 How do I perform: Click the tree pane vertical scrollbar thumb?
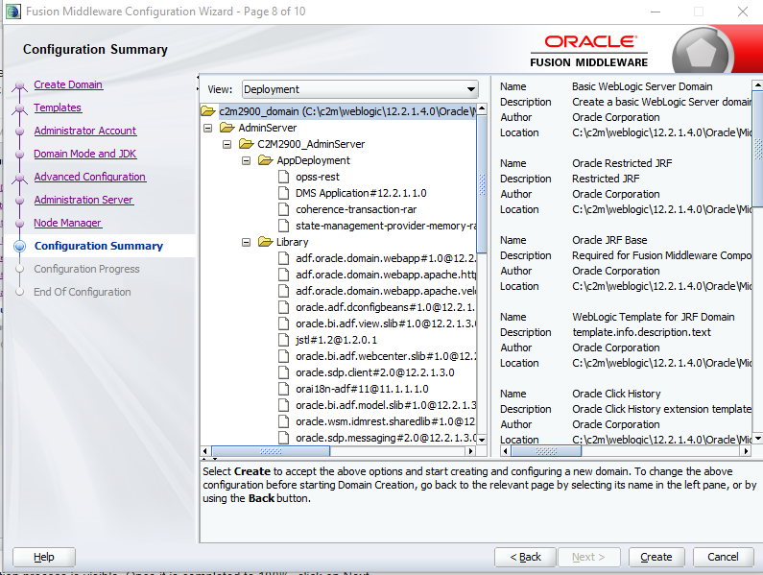[x=482, y=184]
